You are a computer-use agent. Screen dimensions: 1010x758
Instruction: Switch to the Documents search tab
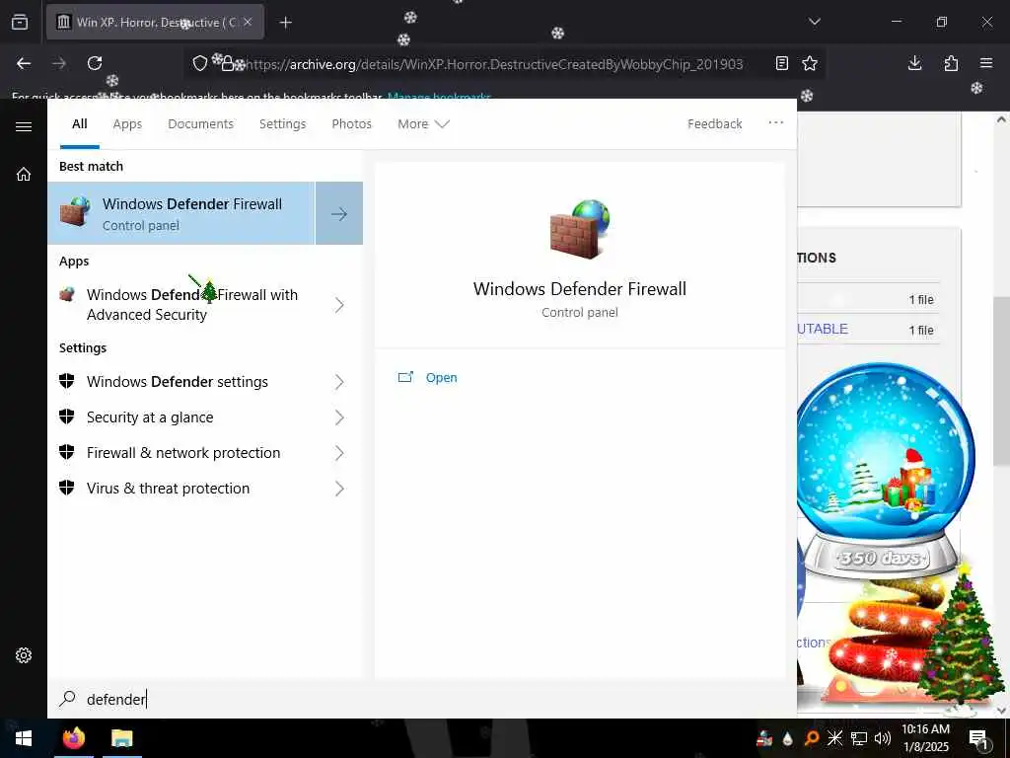[x=200, y=123]
